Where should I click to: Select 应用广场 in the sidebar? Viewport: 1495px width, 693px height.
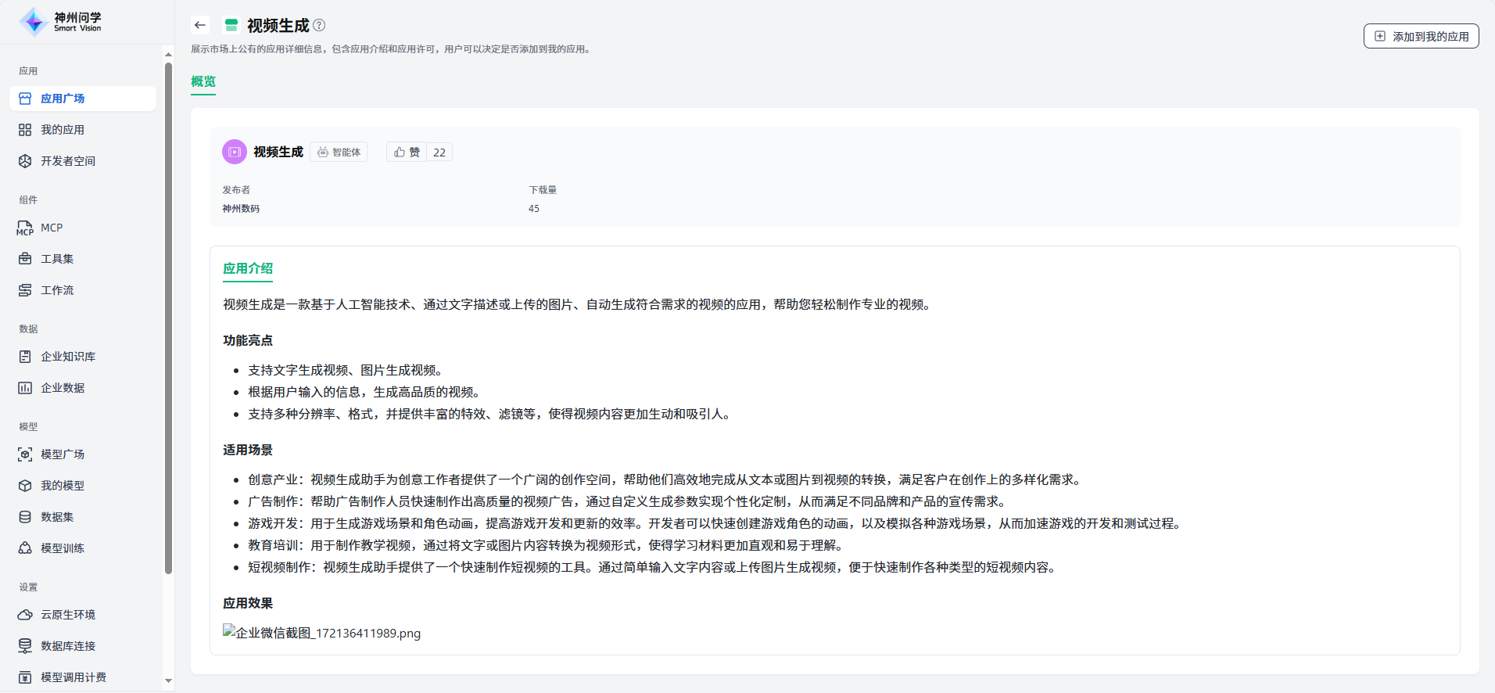(63, 99)
